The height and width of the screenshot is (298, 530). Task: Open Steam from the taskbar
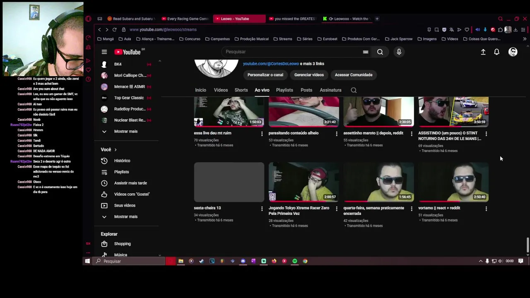point(201,261)
